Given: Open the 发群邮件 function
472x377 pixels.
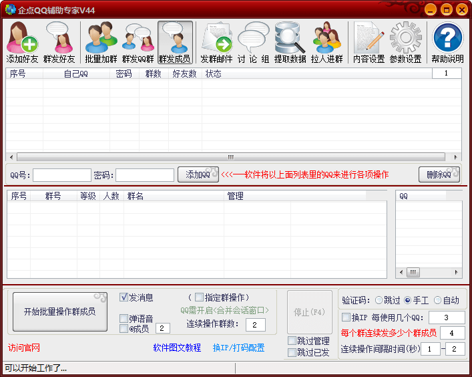Looking at the screenshot, I should [x=216, y=42].
